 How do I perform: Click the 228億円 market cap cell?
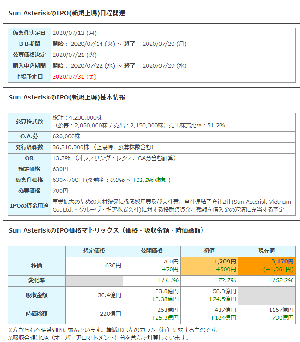[94, 314]
